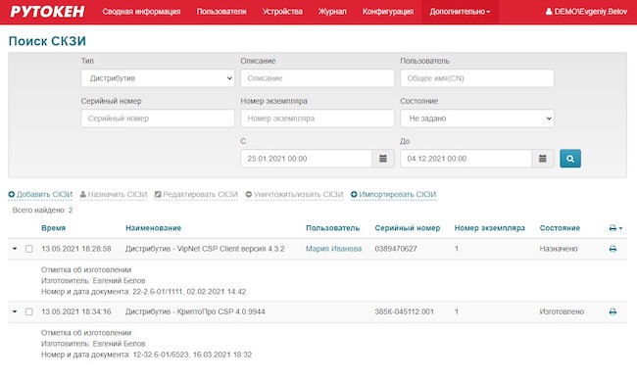The image size is (637, 381).
Task: Click the Редактировать СКЗИ link
Action: point(196,195)
